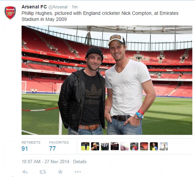
Task: Click the 1m tweet time link
Action: (74, 7)
